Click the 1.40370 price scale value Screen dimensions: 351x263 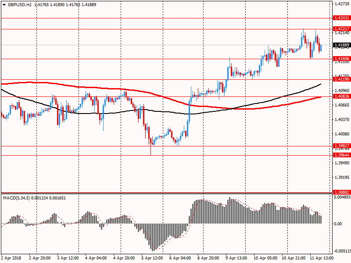pos(342,119)
